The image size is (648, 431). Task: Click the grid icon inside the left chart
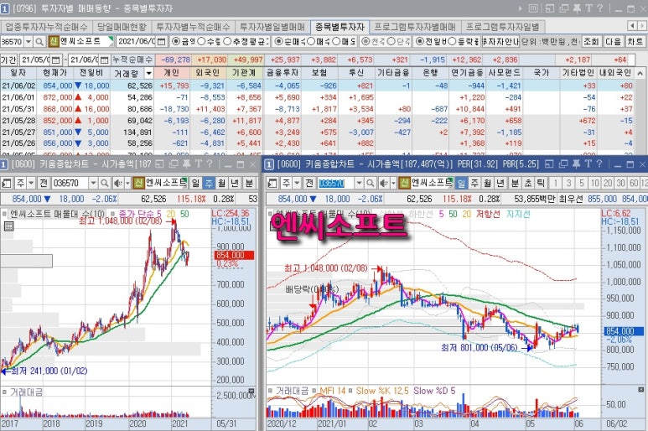[8, 226]
